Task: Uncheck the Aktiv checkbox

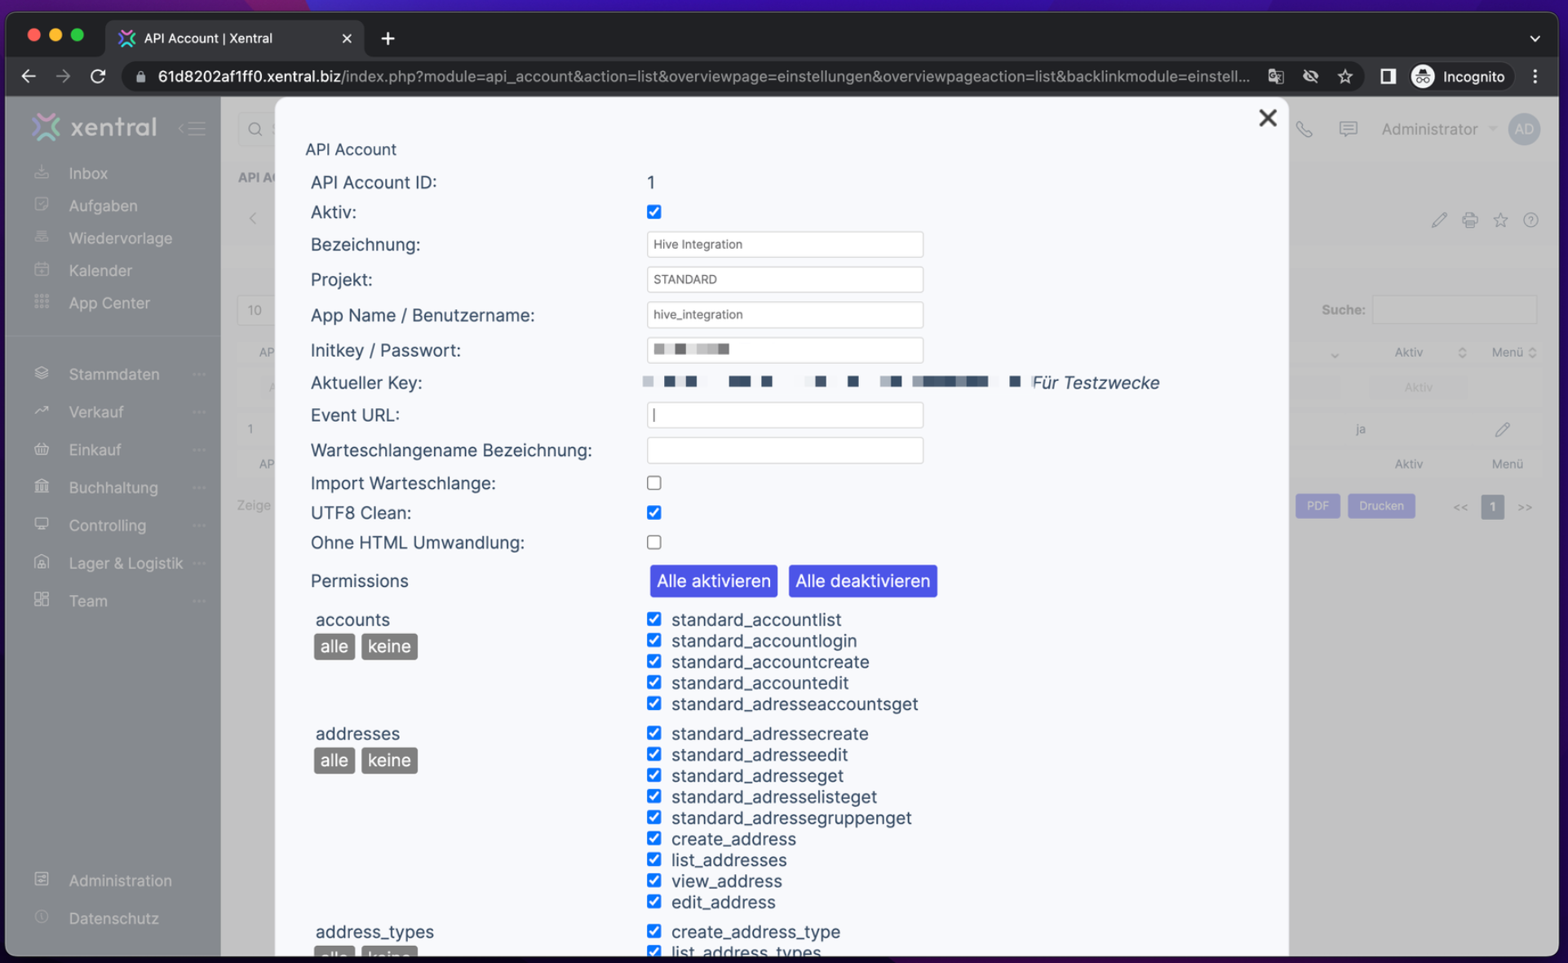Action: 653,211
